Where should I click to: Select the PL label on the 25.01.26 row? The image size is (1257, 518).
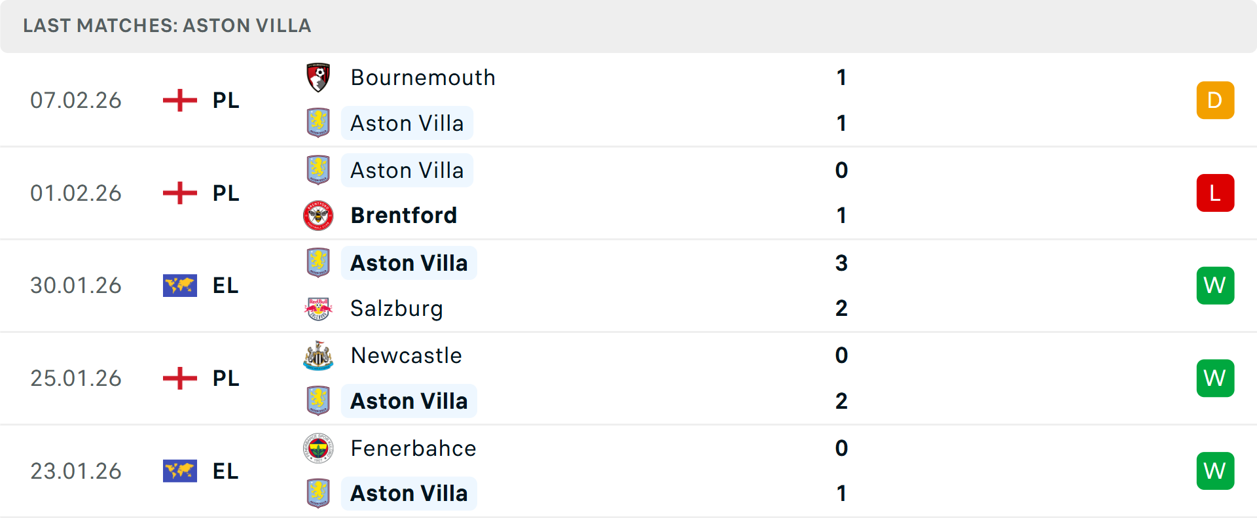pyautogui.click(x=225, y=378)
